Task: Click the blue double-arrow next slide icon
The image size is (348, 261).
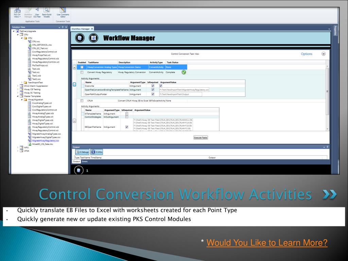Action: coord(330,194)
